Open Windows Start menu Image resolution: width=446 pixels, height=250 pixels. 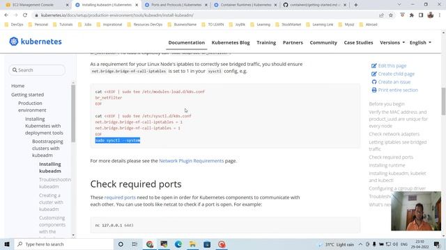tap(7, 244)
